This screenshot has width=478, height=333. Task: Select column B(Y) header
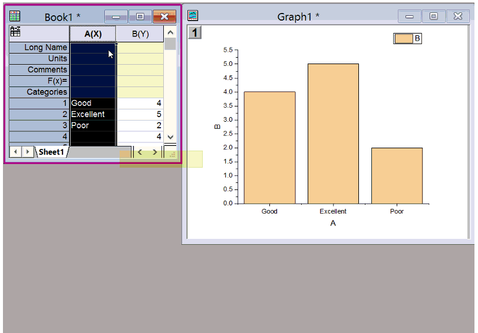pyautogui.click(x=140, y=34)
